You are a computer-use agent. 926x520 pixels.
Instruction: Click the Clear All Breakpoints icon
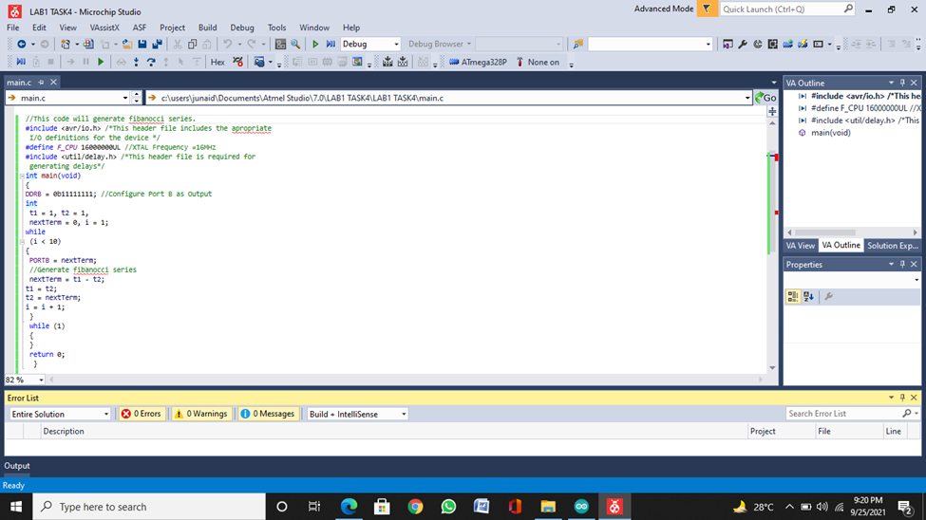(x=238, y=62)
